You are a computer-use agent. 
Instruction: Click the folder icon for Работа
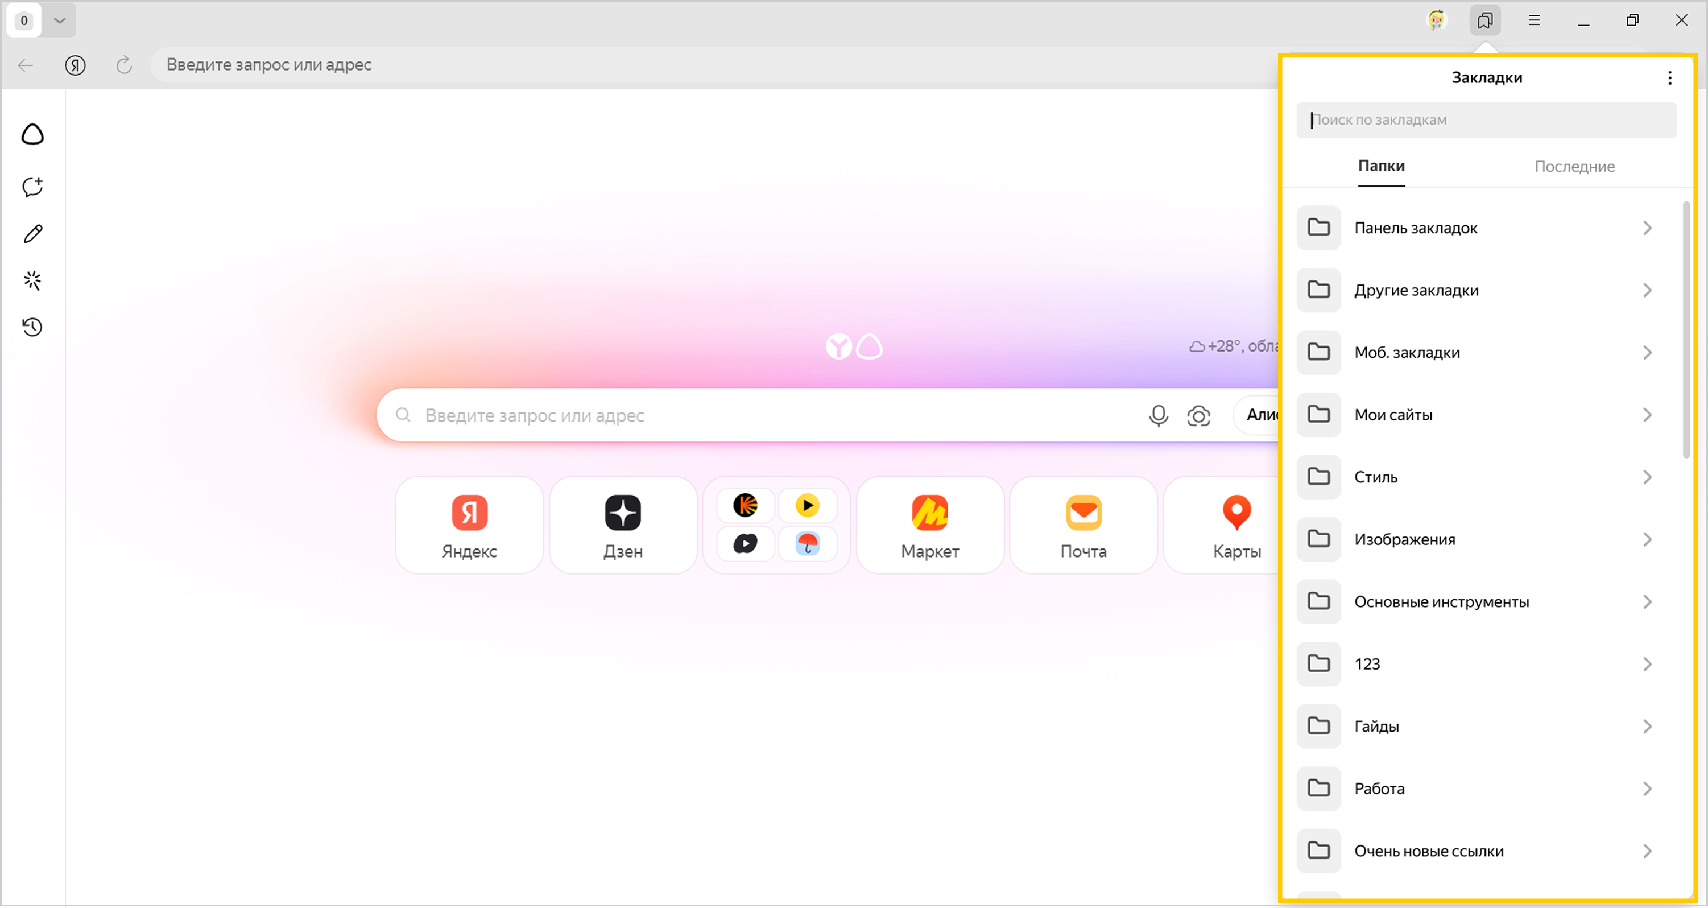[x=1319, y=789]
